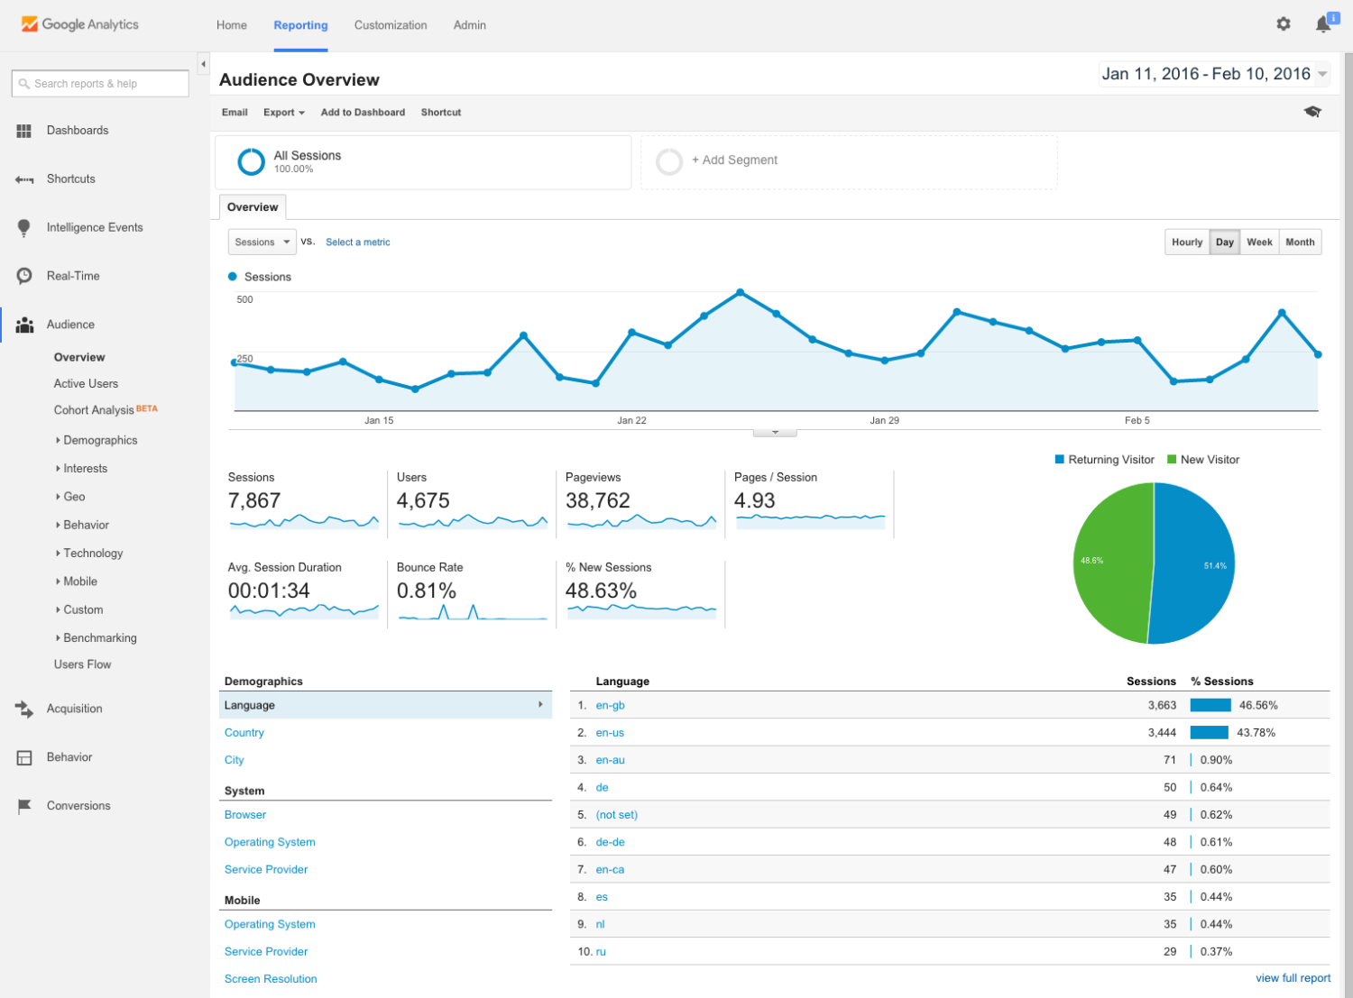The width and height of the screenshot is (1353, 998).
Task: Select the Shortcuts sidebar icon
Action: (x=24, y=179)
